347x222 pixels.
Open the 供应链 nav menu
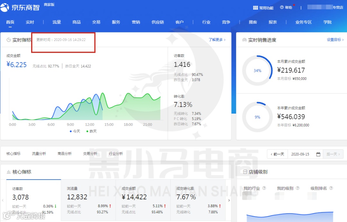(x=158, y=22)
